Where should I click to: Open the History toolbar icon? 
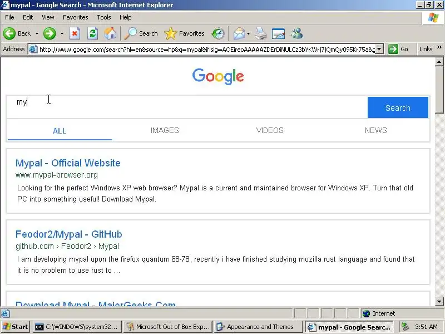(218, 33)
